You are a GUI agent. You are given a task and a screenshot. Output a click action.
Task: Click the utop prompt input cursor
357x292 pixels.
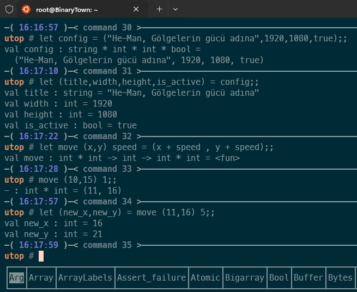pyautogui.click(x=41, y=256)
